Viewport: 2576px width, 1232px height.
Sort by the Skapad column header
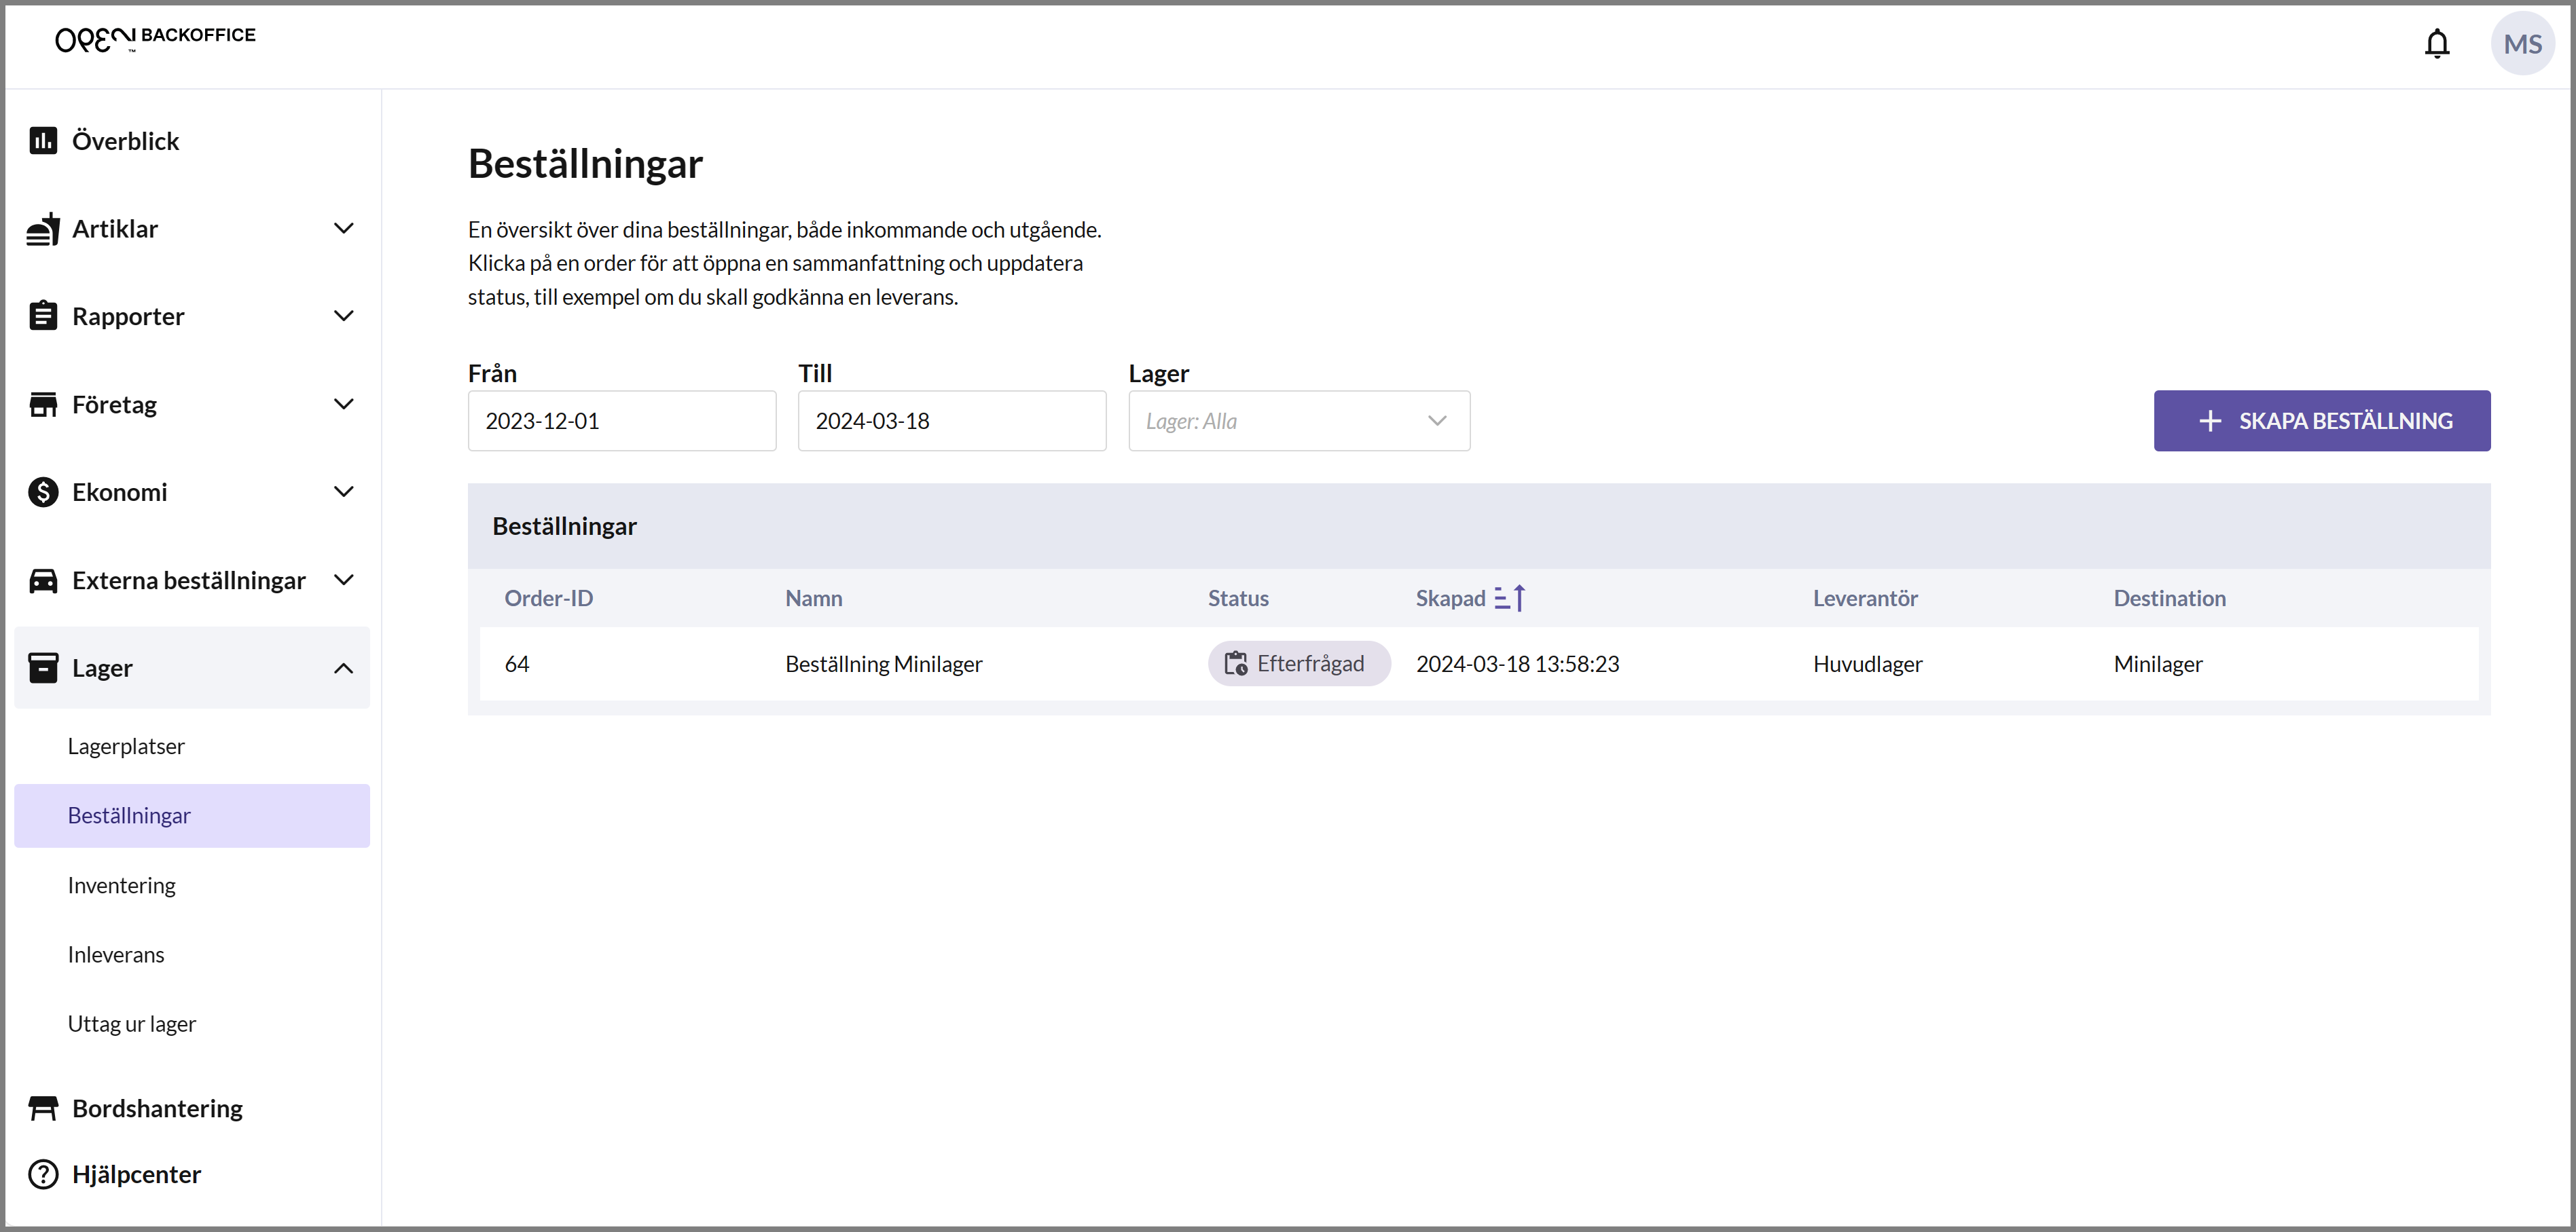tap(1450, 597)
